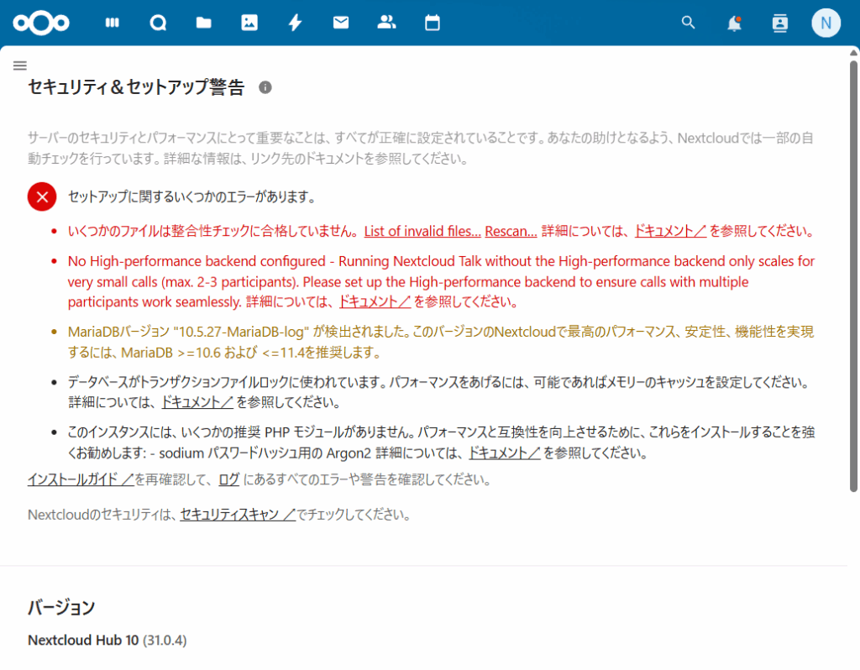Open the List of invalid files link
The image size is (860, 670).
coord(422,232)
